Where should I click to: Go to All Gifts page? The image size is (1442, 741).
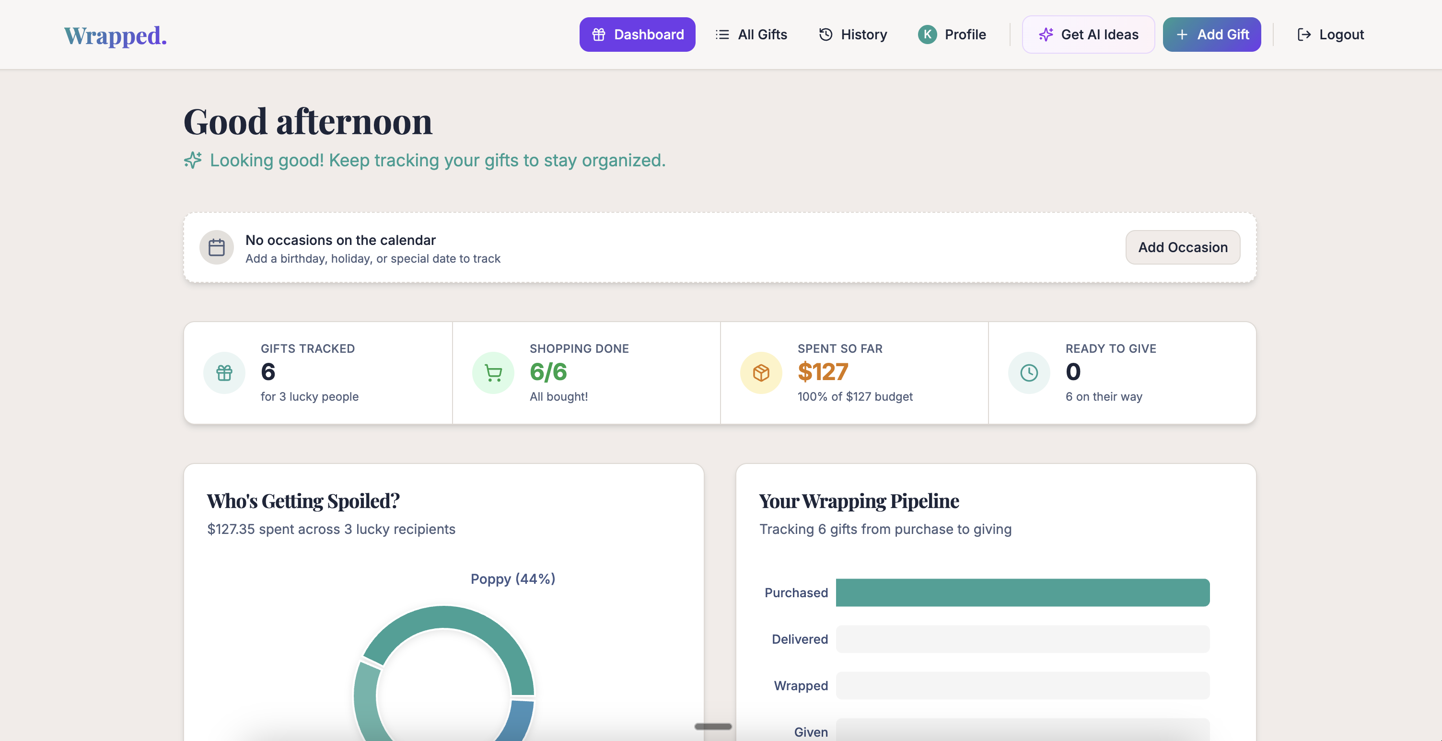(751, 35)
